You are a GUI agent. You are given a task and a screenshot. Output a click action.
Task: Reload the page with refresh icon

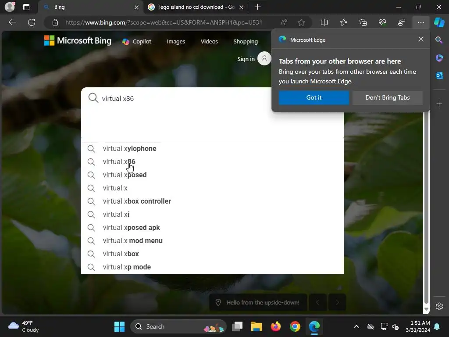tap(32, 22)
